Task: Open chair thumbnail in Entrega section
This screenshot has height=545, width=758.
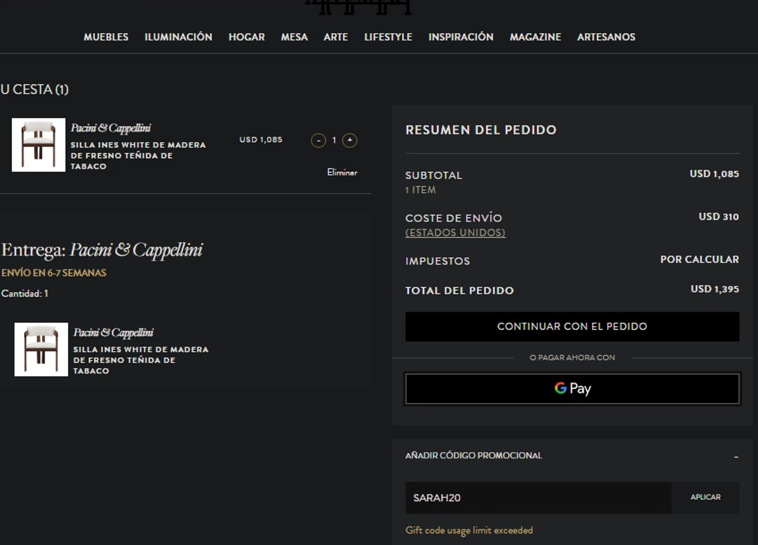Action: (x=41, y=349)
